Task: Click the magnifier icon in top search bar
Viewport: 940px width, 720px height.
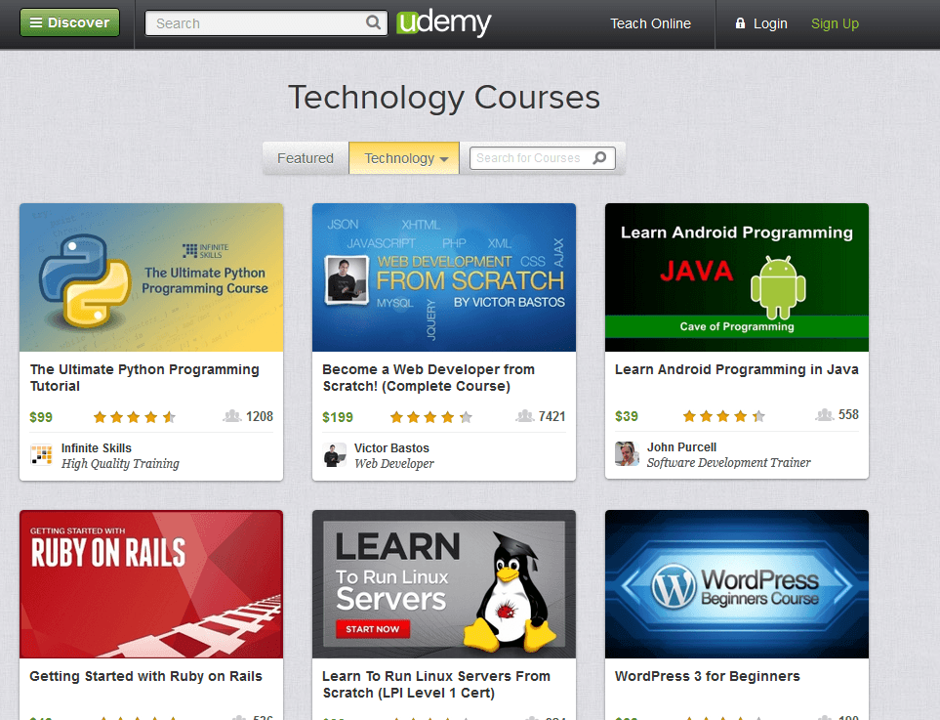Action: click(373, 22)
